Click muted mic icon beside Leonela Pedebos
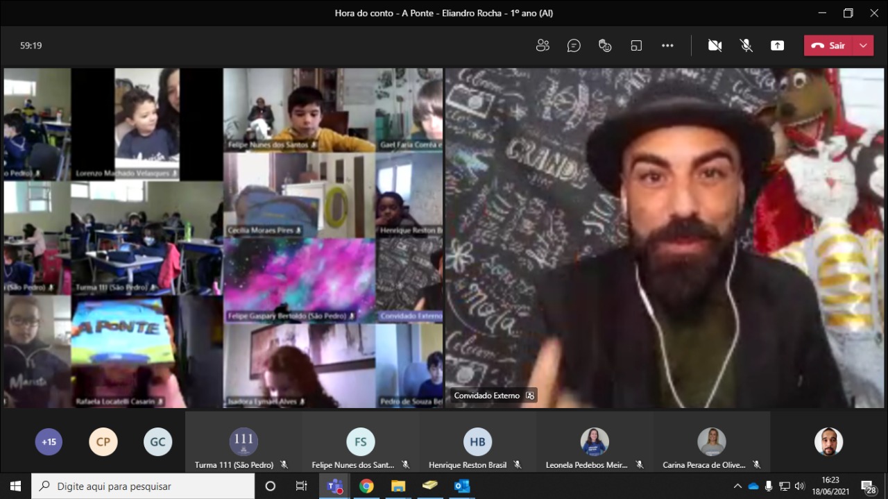This screenshot has width=888, height=499. (639, 464)
